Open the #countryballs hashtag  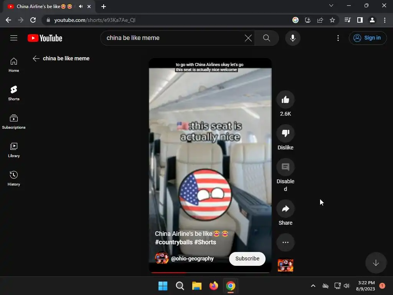174,242
